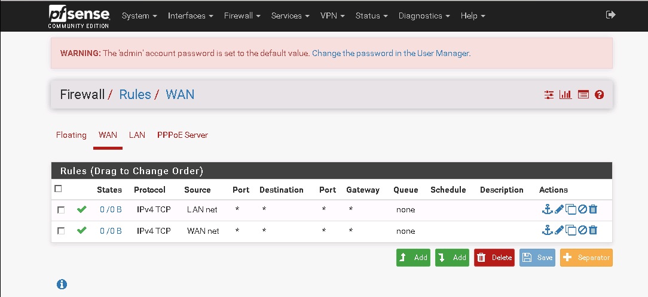Disable the WAN net rule
Screen dimensions: 648x297
[x=582, y=231]
